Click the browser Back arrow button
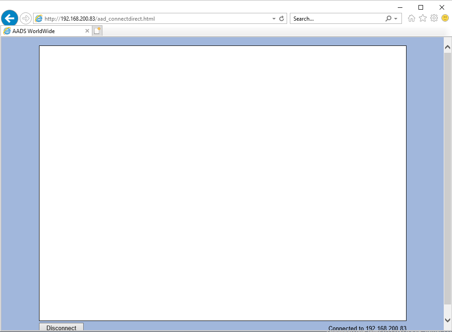 pos(9,18)
